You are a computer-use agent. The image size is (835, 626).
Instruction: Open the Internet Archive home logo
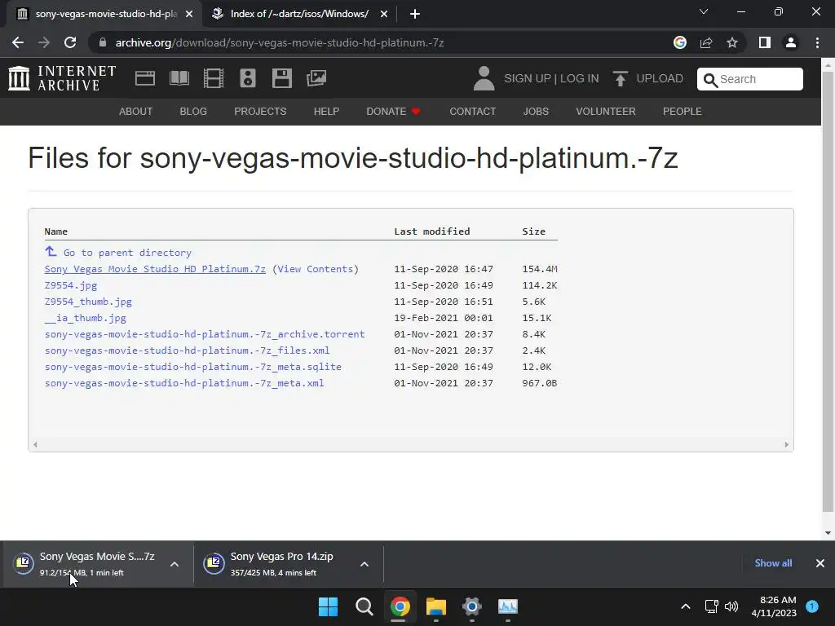click(x=62, y=78)
